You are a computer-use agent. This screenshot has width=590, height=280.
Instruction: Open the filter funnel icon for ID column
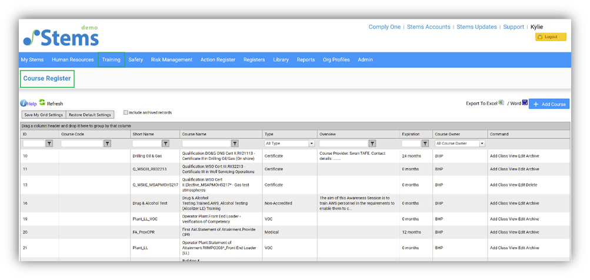[x=49, y=144]
